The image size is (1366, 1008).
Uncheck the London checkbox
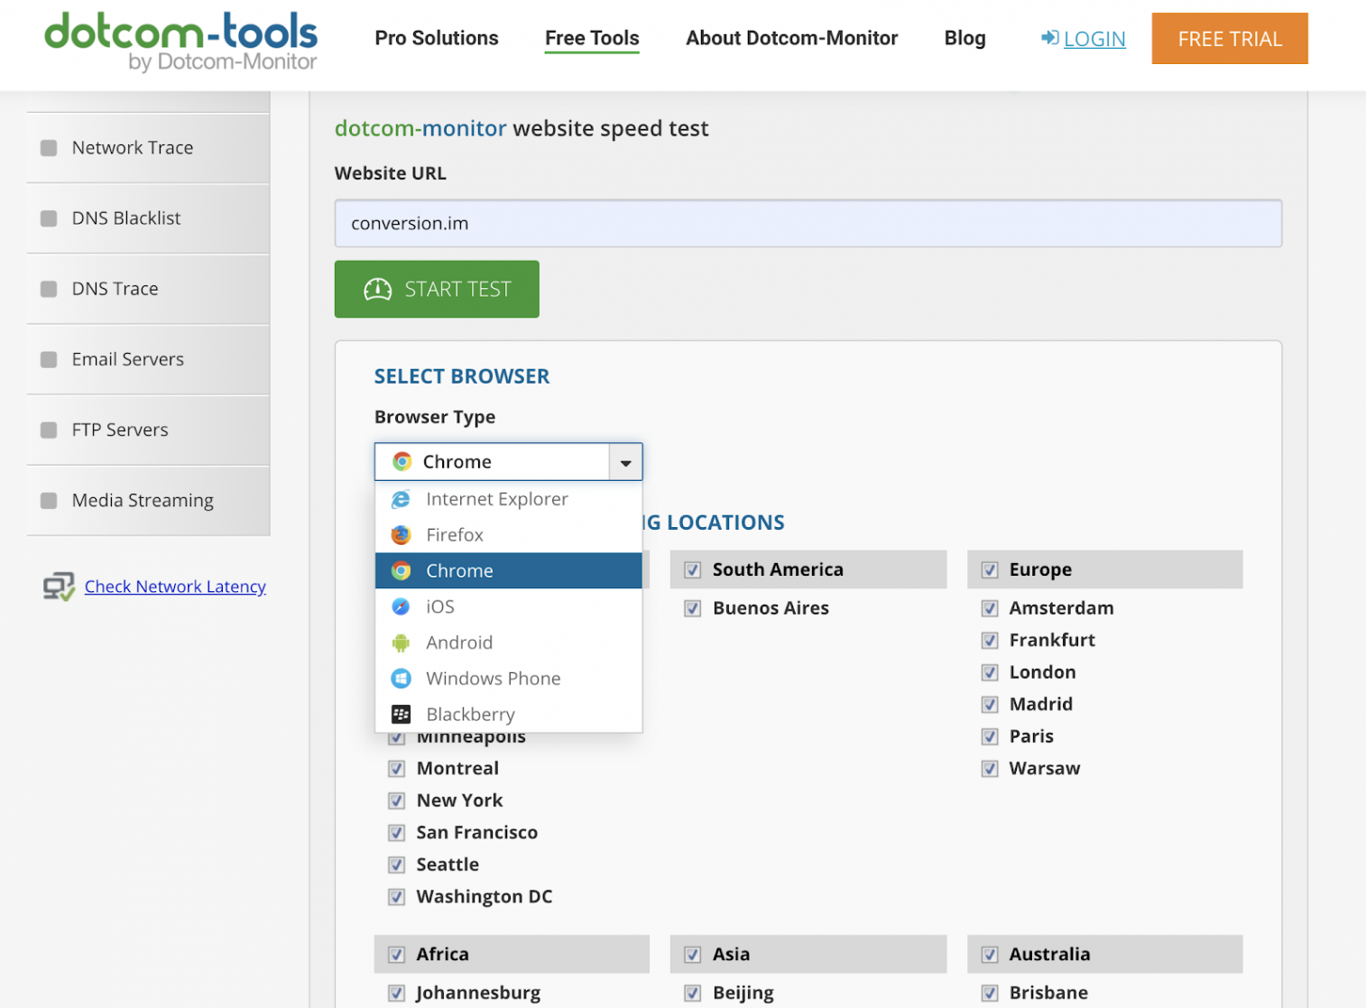pyautogui.click(x=990, y=672)
